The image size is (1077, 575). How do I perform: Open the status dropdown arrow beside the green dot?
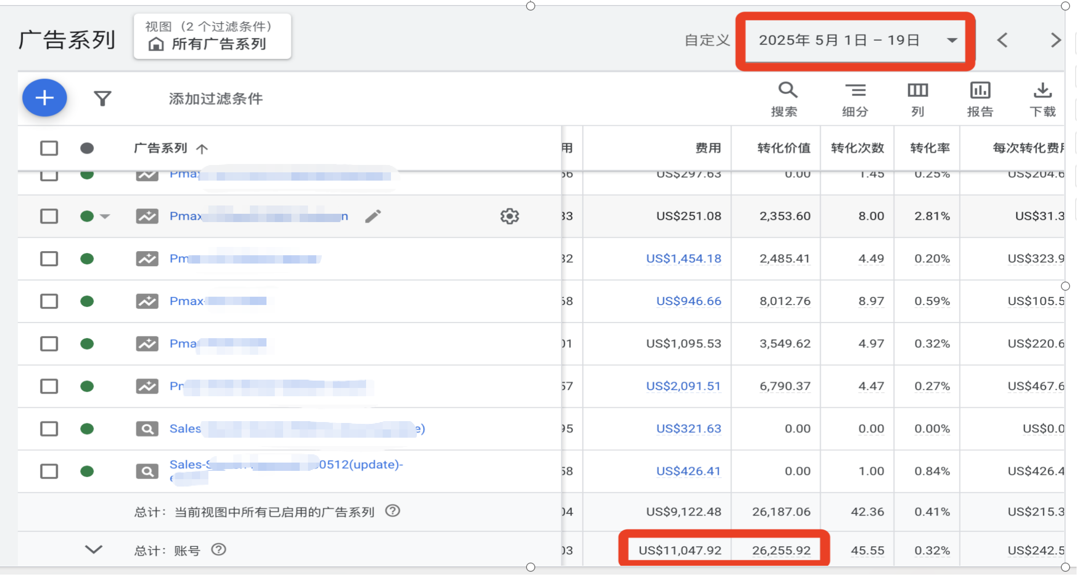(x=105, y=216)
